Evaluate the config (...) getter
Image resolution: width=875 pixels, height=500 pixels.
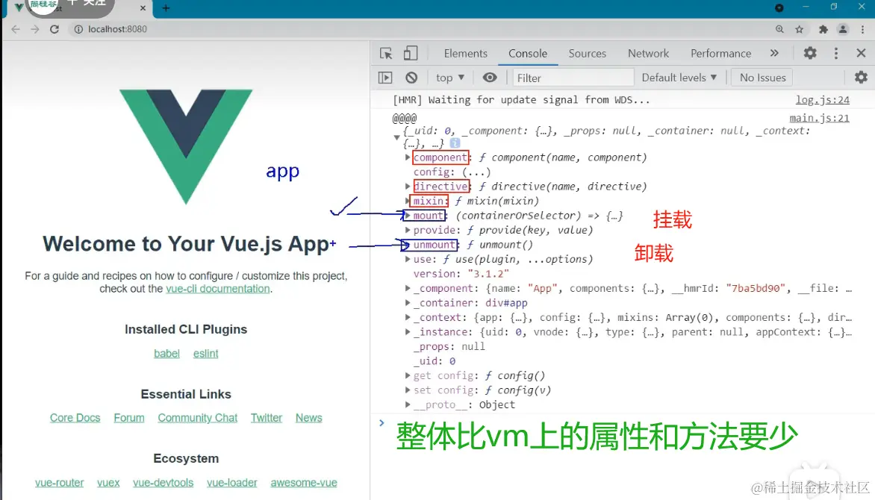point(476,172)
